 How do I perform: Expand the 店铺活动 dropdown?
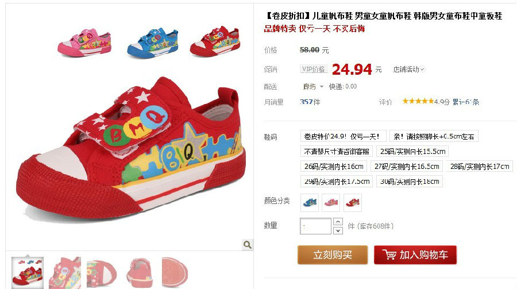(x=409, y=70)
